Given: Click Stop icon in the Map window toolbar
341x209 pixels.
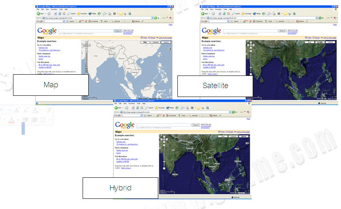Looking at the screenshot, I should 55,13.
